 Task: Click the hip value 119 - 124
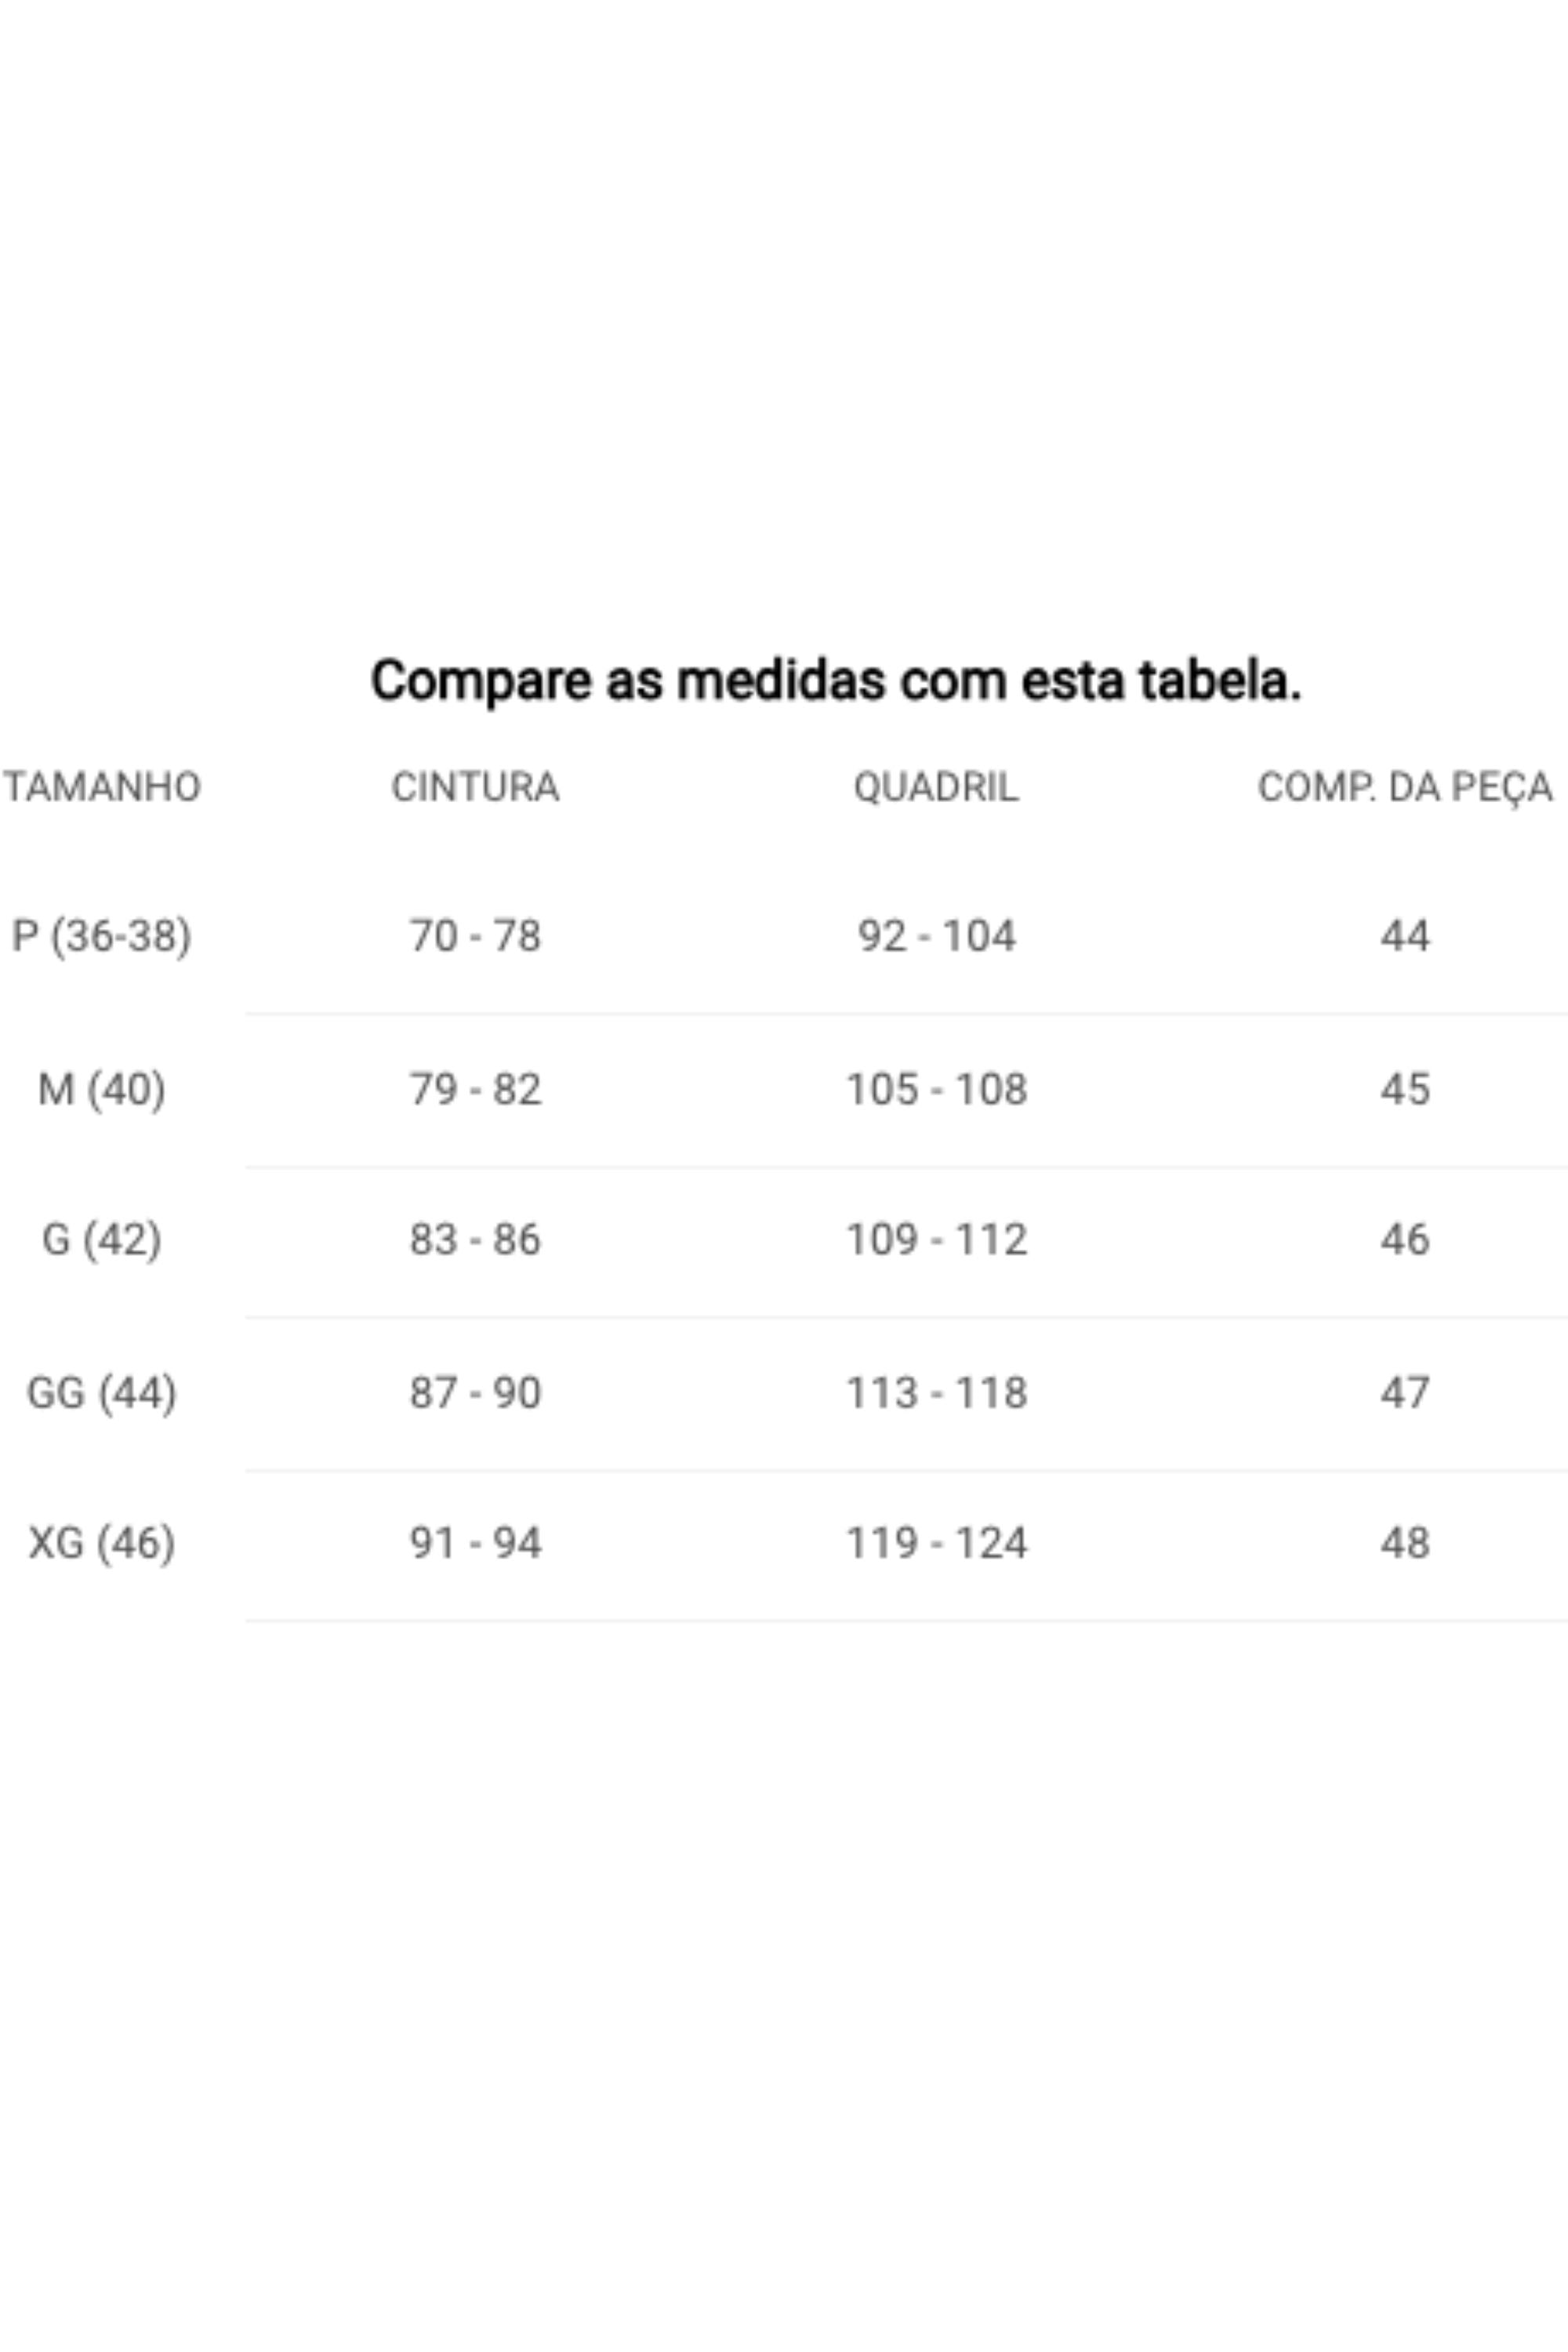click(x=936, y=1543)
